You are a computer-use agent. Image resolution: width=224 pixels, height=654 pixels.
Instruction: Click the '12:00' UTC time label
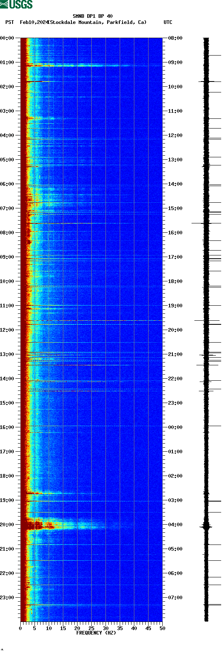pyautogui.click(x=175, y=135)
